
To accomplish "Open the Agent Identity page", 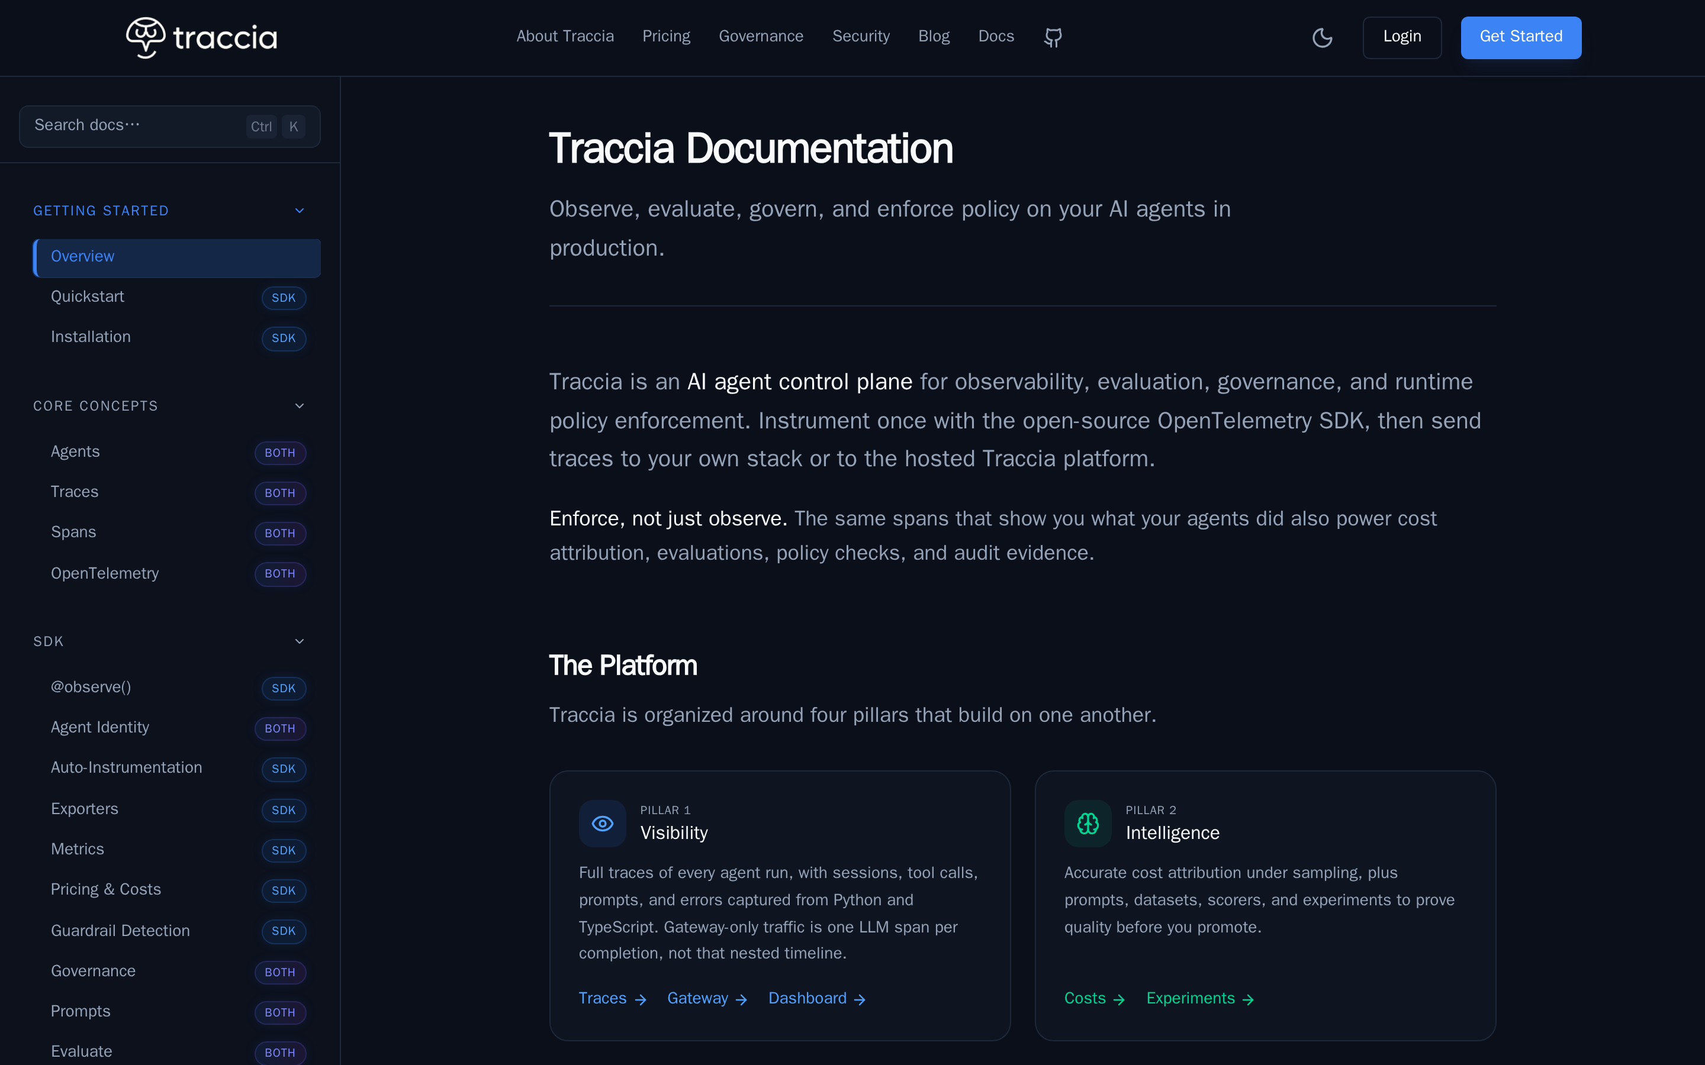I will coord(177,728).
